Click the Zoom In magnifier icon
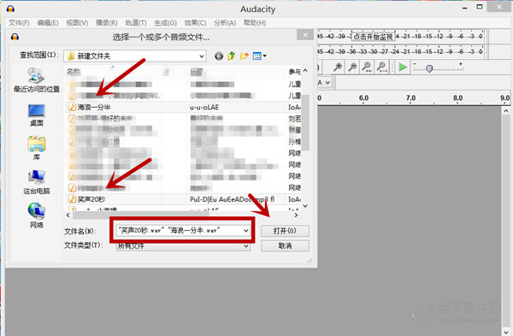Image resolution: width=513 pixels, height=336 pixels. point(338,68)
